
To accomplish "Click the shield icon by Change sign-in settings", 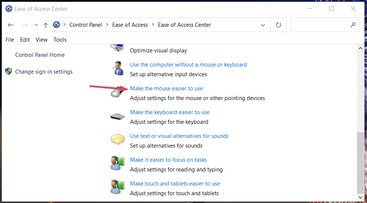I will pyautogui.click(x=9, y=71).
